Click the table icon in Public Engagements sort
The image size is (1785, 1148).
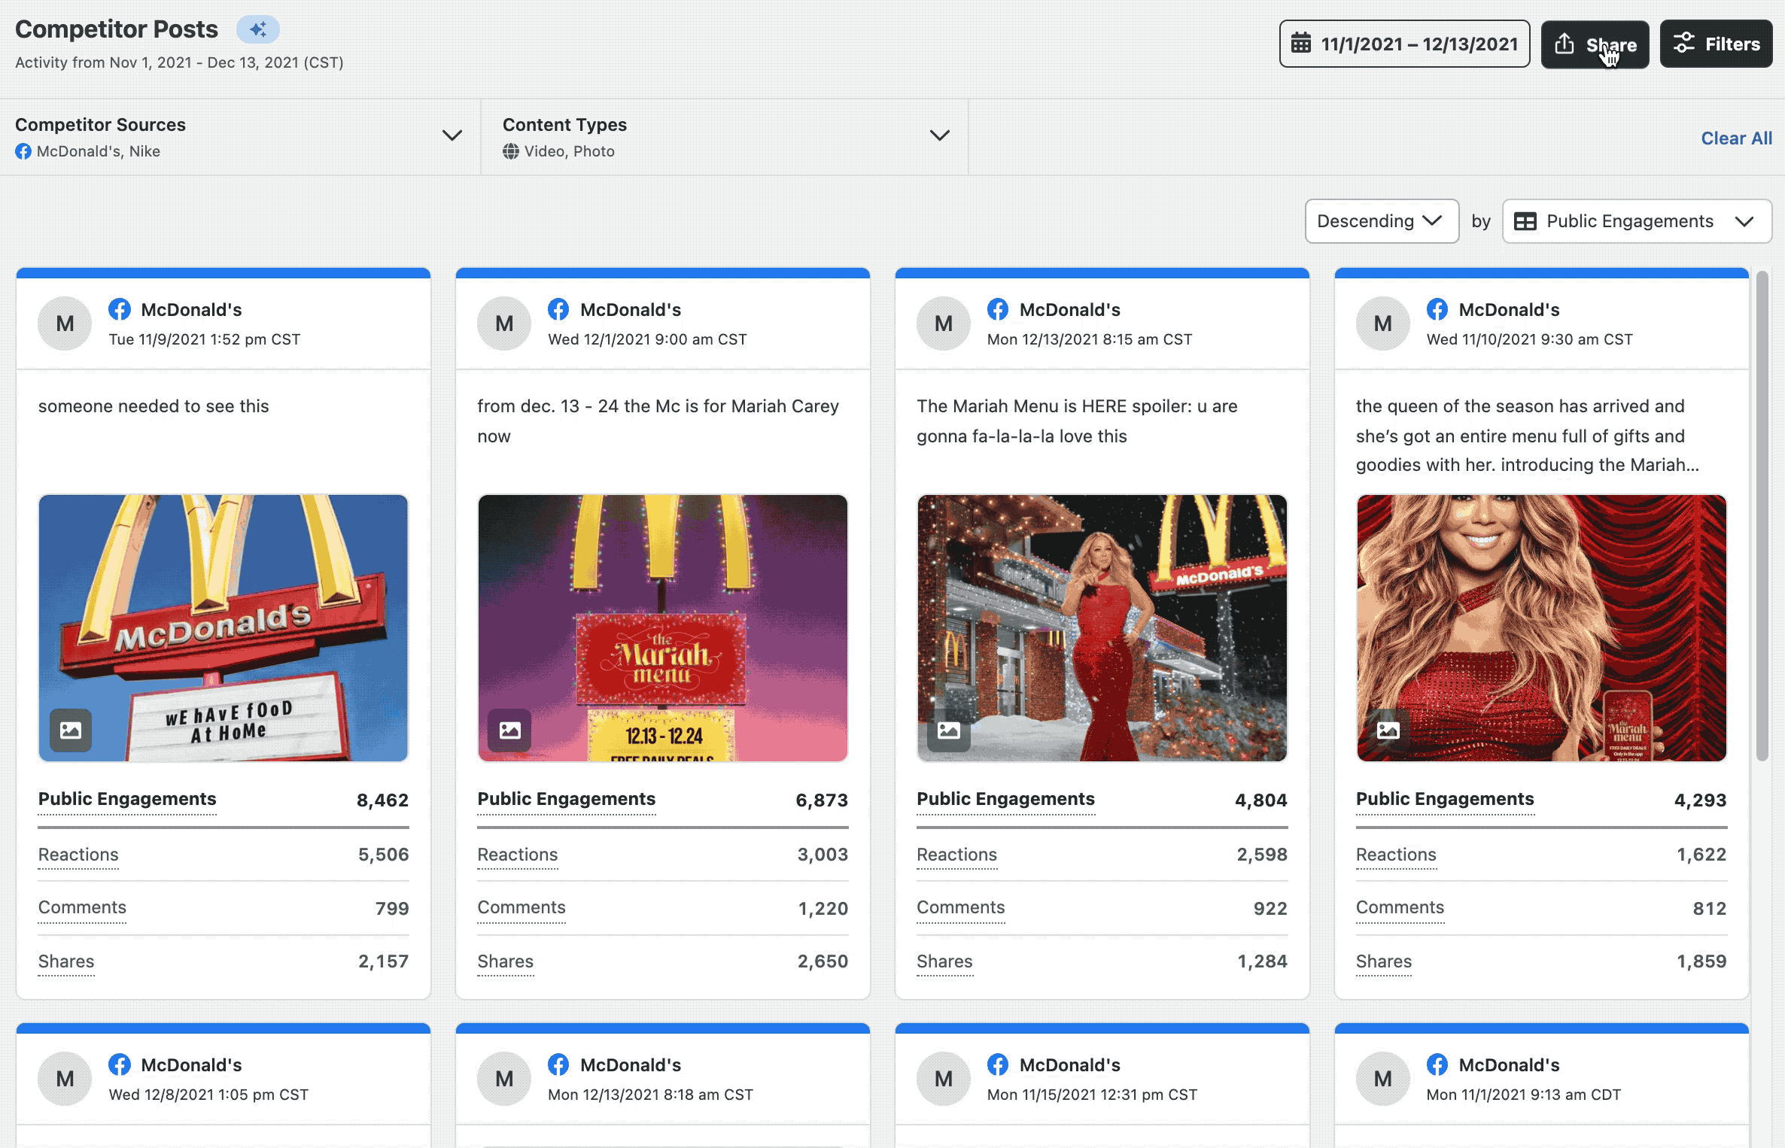click(x=1525, y=221)
